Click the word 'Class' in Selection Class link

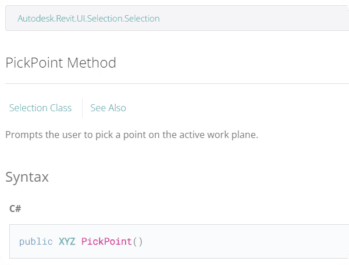(60, 108)
